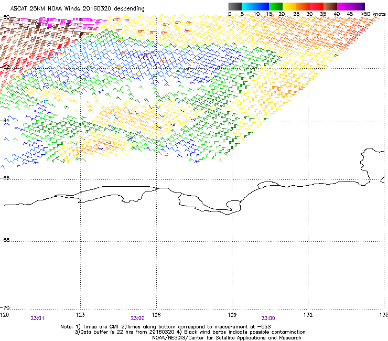
Task: Click the '132' longitude label
Action: 308,315
